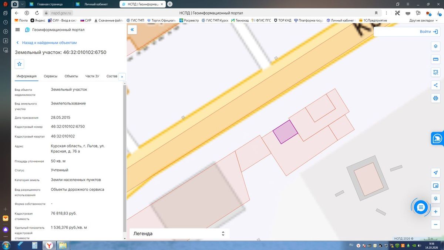Click the info panel vertical scrollbar
This screenshot has width=444, height=250.
(124, 159)
